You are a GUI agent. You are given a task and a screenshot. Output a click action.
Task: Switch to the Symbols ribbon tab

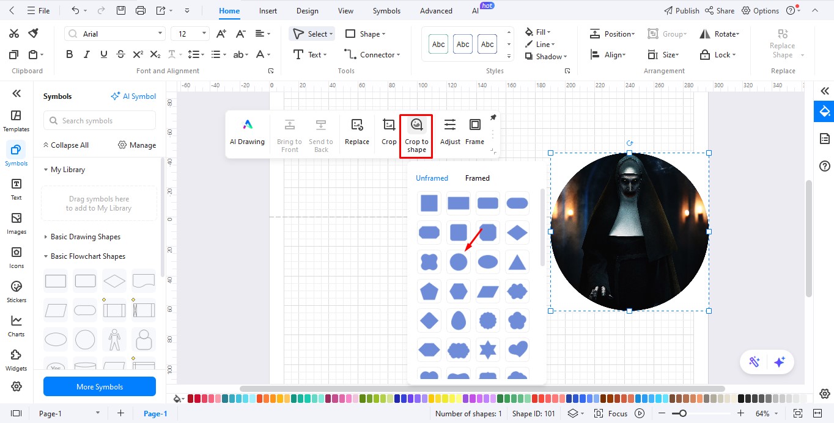pyautogui.click(x=386, y=10)
